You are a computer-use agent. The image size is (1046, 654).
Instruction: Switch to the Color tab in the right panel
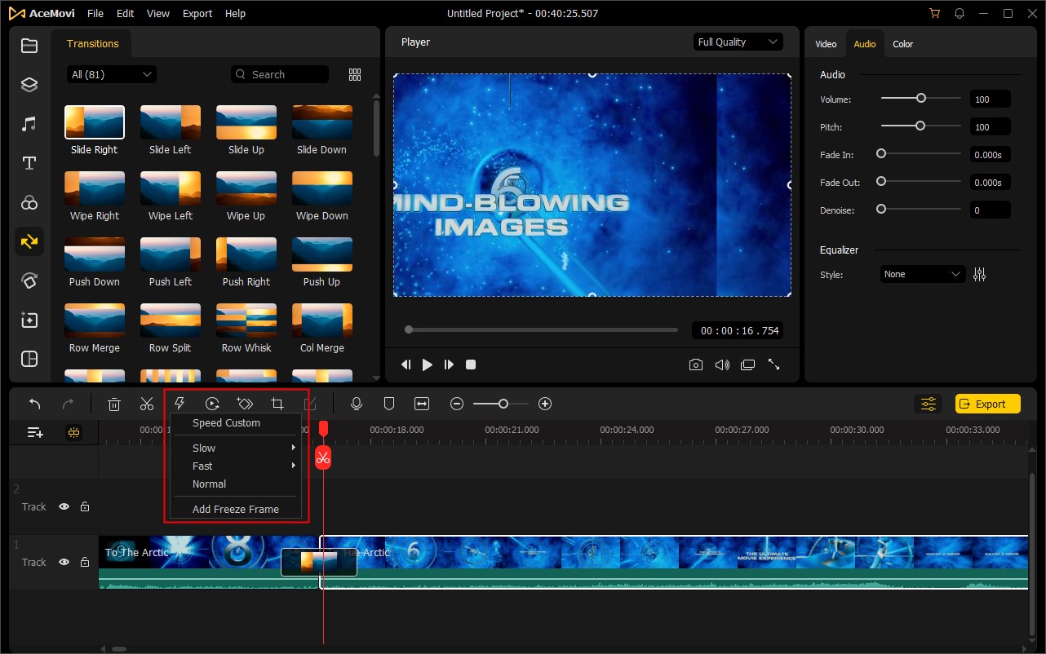(902, 44)
